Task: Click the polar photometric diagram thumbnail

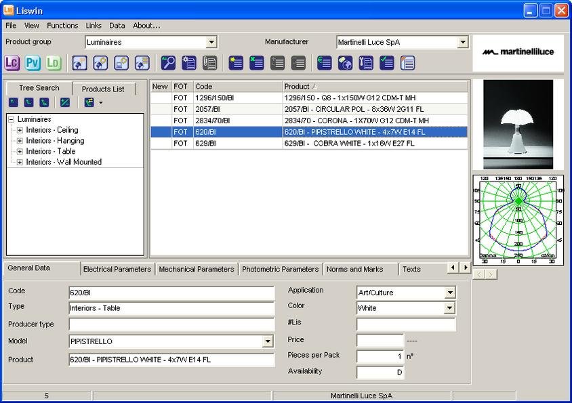Action: pyautogui.click(x=518, y=219)
